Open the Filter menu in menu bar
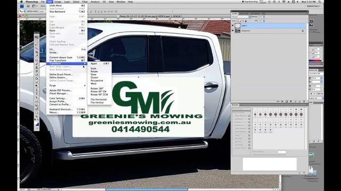The image size is (341, 191). pyautogui.click(x=85, y=2)
